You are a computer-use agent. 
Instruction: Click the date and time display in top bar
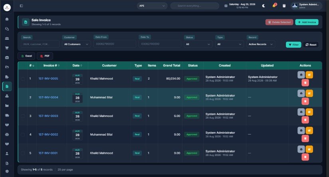point(240,6)
